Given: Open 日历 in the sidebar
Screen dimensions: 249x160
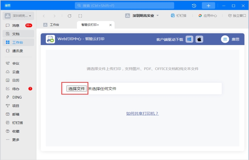Looking at the screenshot, I should 18,80.
